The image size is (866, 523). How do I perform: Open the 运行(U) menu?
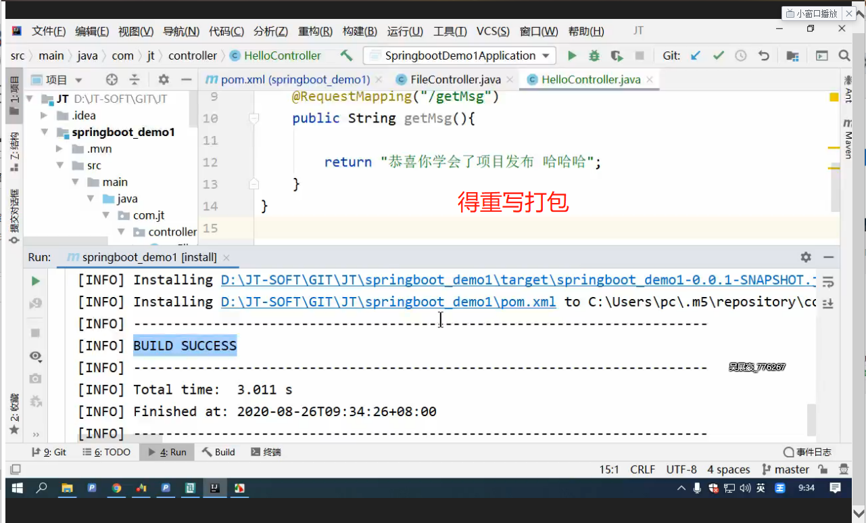[405, 31]
